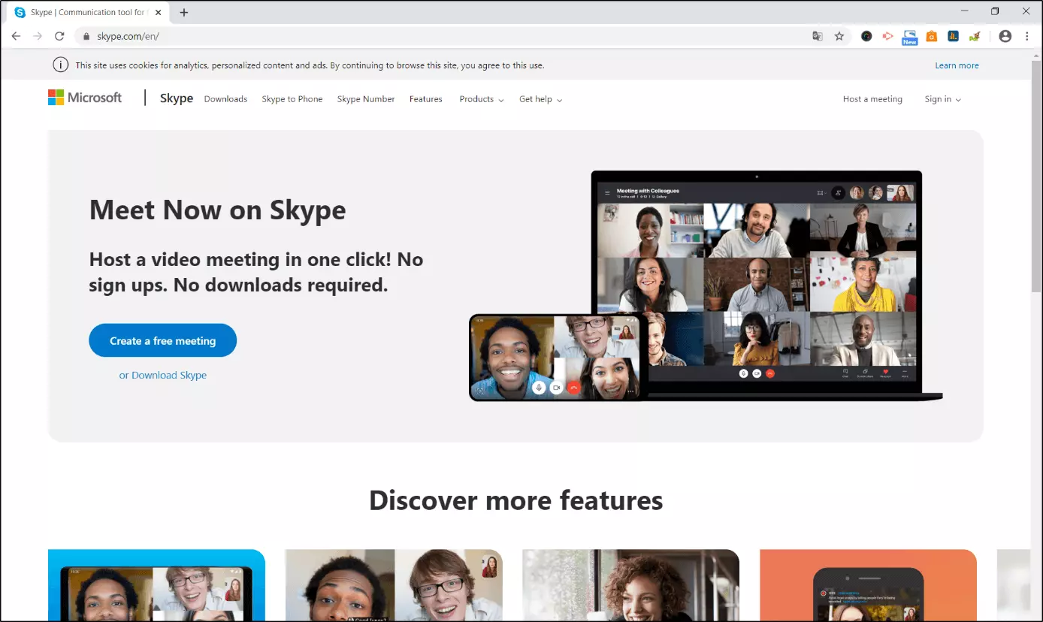This screenshot has width=1043, height=622.
Task: Expand the Products dropdown
Action: (482, 99)
